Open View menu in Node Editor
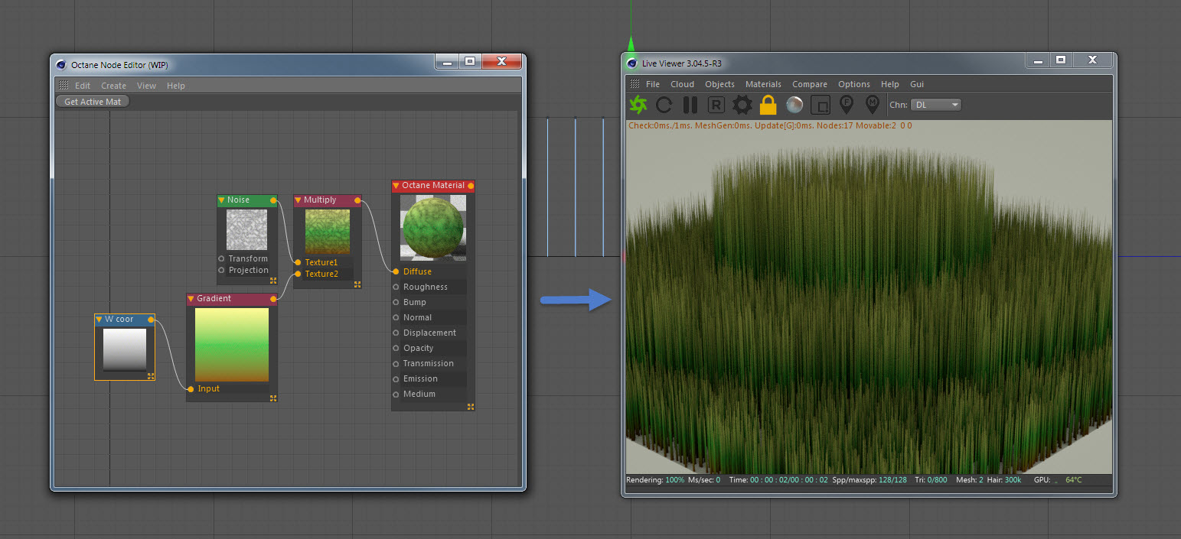The image size is (1181, 539). click(146, 86)
